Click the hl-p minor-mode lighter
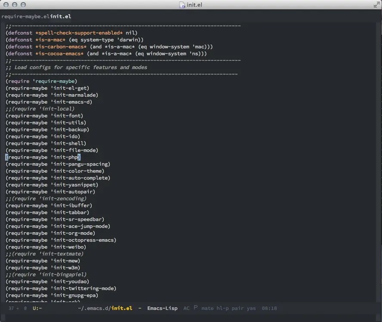 tap(223, 308)
